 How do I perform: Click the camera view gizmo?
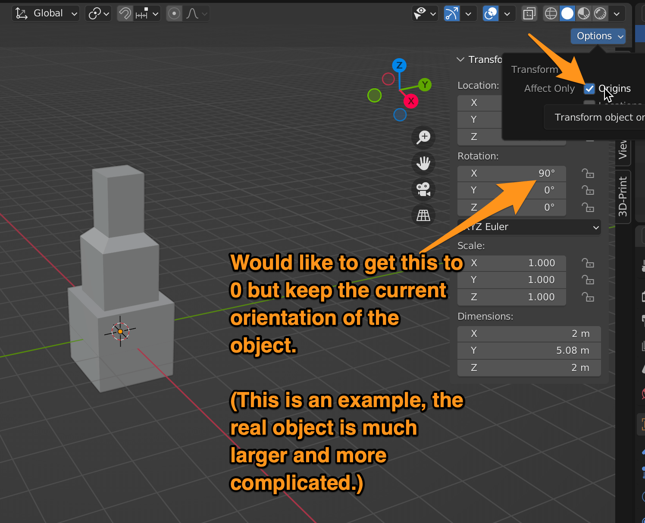423,189
